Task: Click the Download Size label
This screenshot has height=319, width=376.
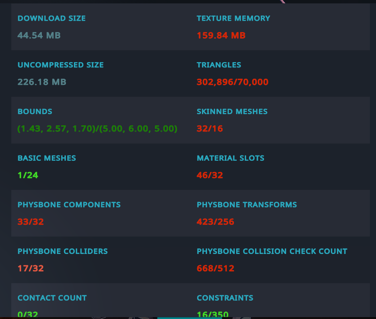Action: tap(52, 18)
